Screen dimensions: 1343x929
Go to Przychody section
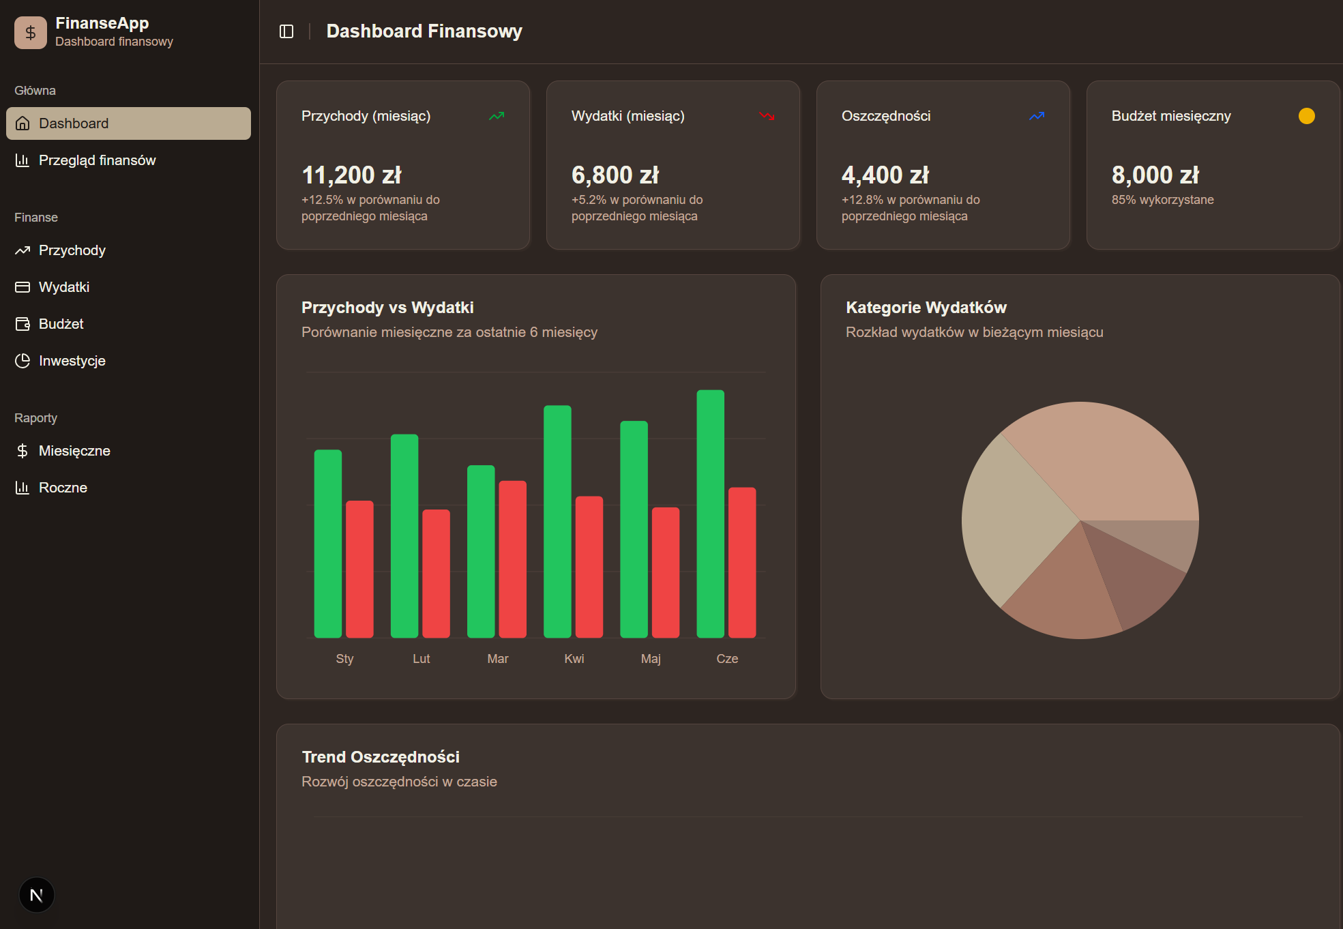coord(72,250)
